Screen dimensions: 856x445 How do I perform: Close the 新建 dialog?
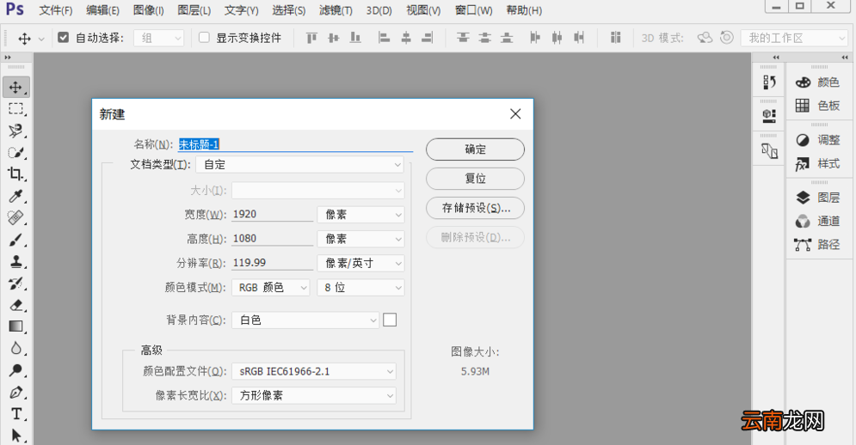click(515, 114)
